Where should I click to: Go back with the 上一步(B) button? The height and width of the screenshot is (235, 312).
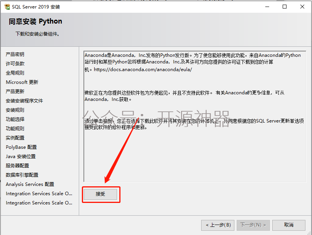click(x=218, y=225)
